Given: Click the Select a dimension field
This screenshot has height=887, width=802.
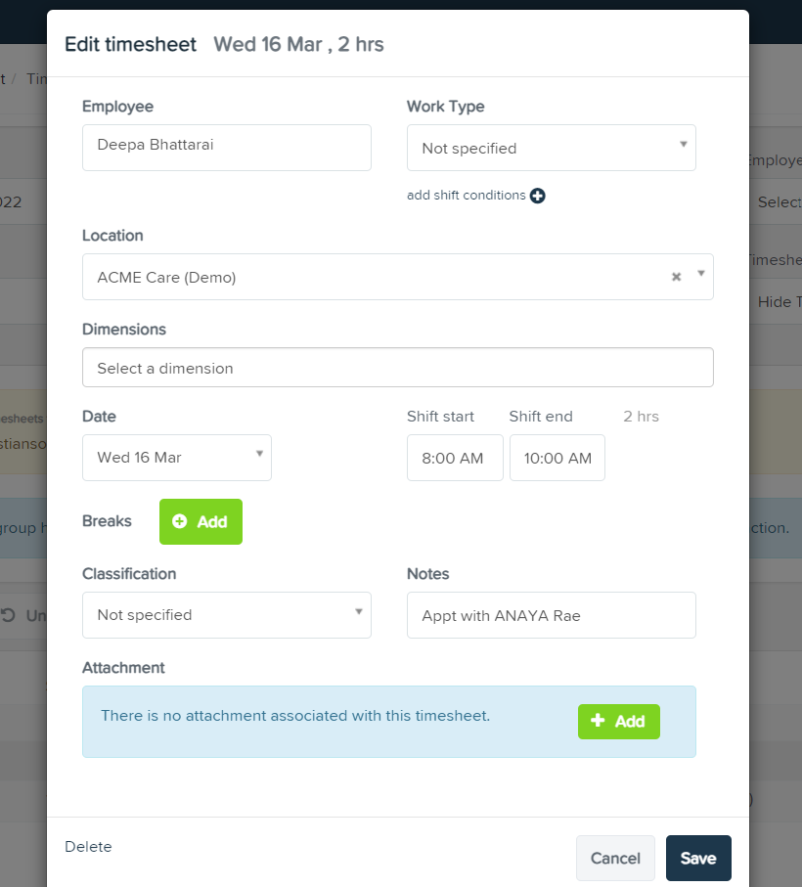Looking at the screenshot, I should 397,367.
